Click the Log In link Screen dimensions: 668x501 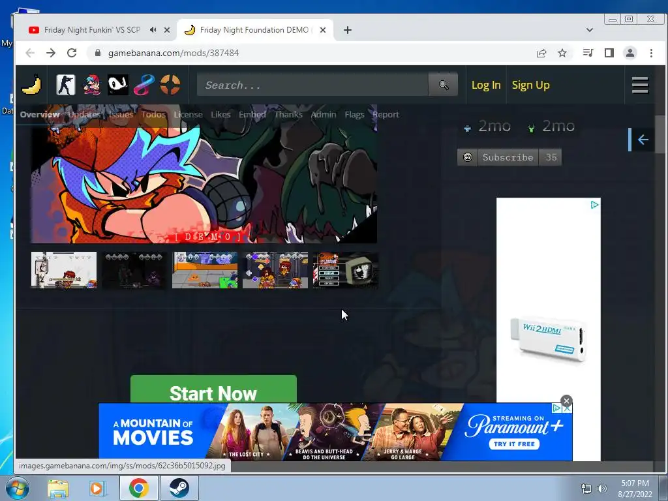(485, 85)
